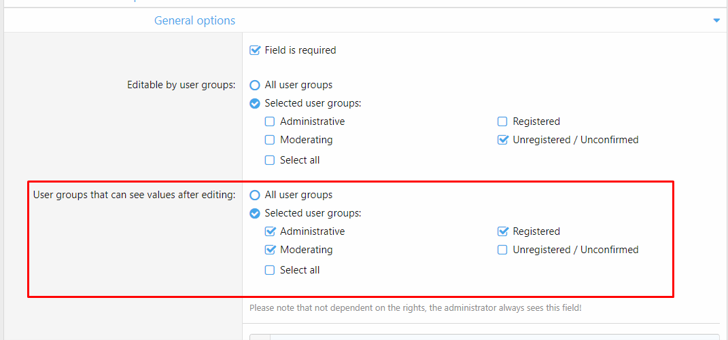The width and height of the screenshot is (728, 340).
Task: Click 'Editable by user groups:' label
Action: (181, 86)
